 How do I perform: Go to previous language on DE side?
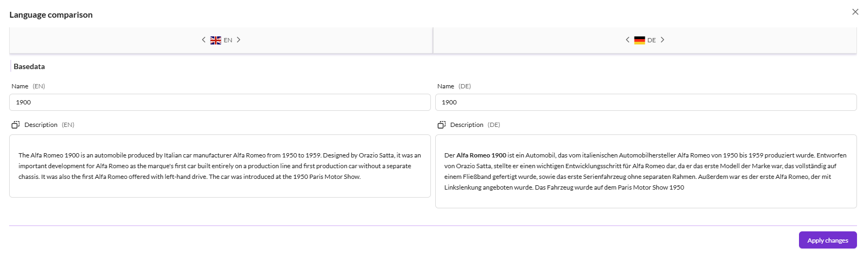(628, 40)
